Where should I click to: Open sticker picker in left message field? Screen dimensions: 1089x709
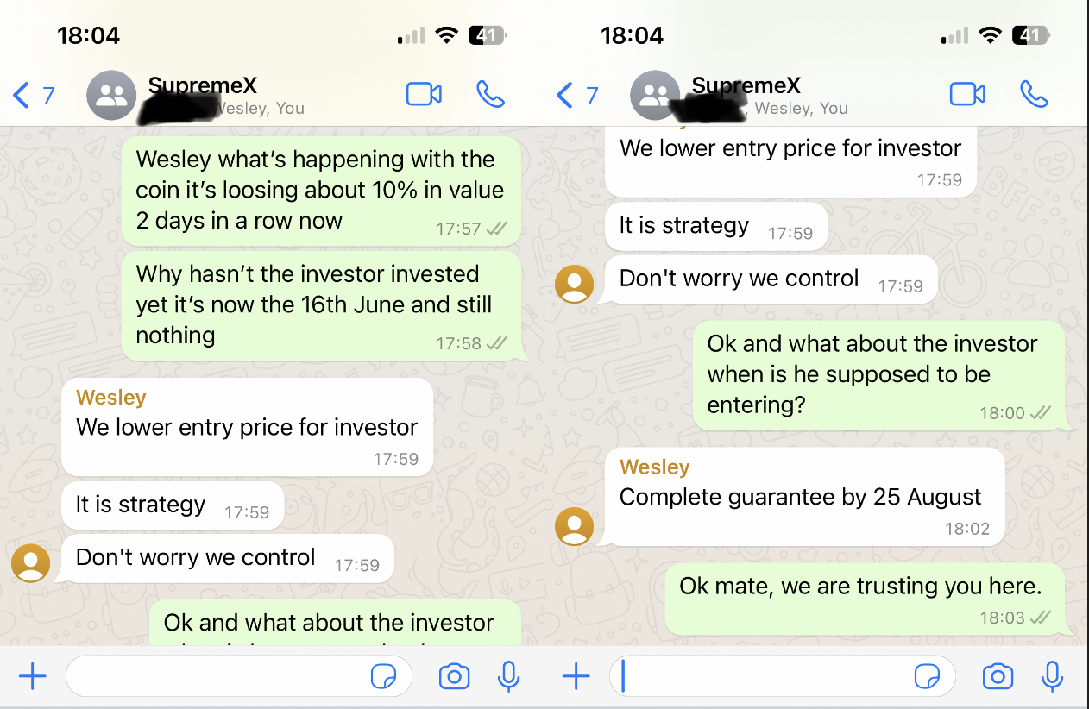[383, 677]
